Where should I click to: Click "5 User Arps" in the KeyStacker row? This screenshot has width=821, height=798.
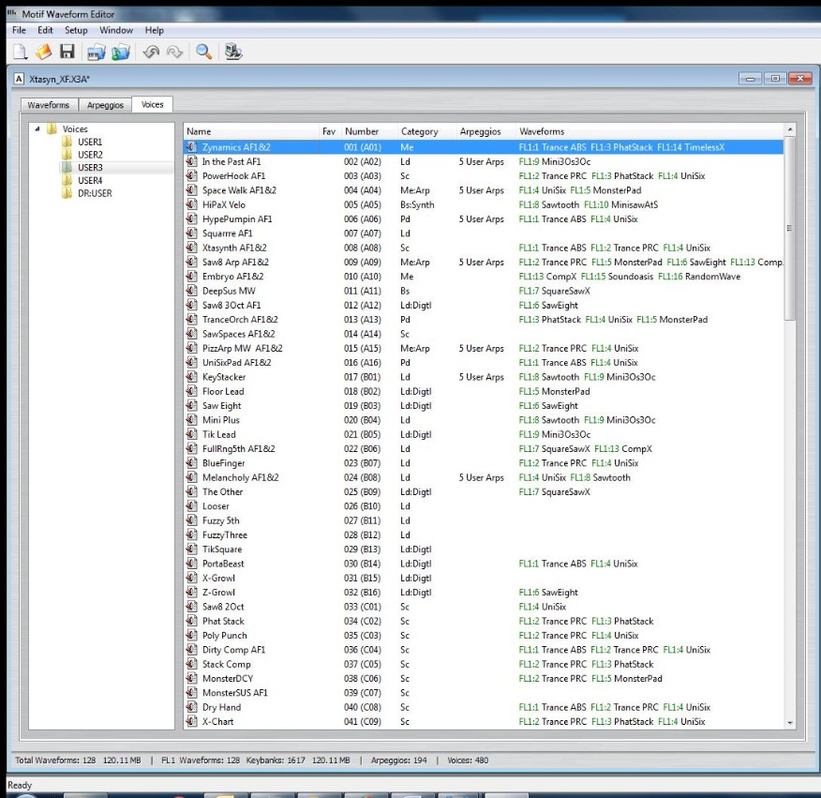[481, 377]
